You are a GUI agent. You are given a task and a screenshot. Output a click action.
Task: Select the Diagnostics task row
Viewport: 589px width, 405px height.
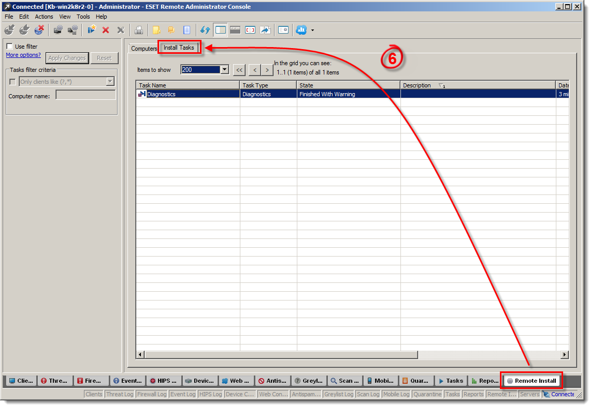352,94
